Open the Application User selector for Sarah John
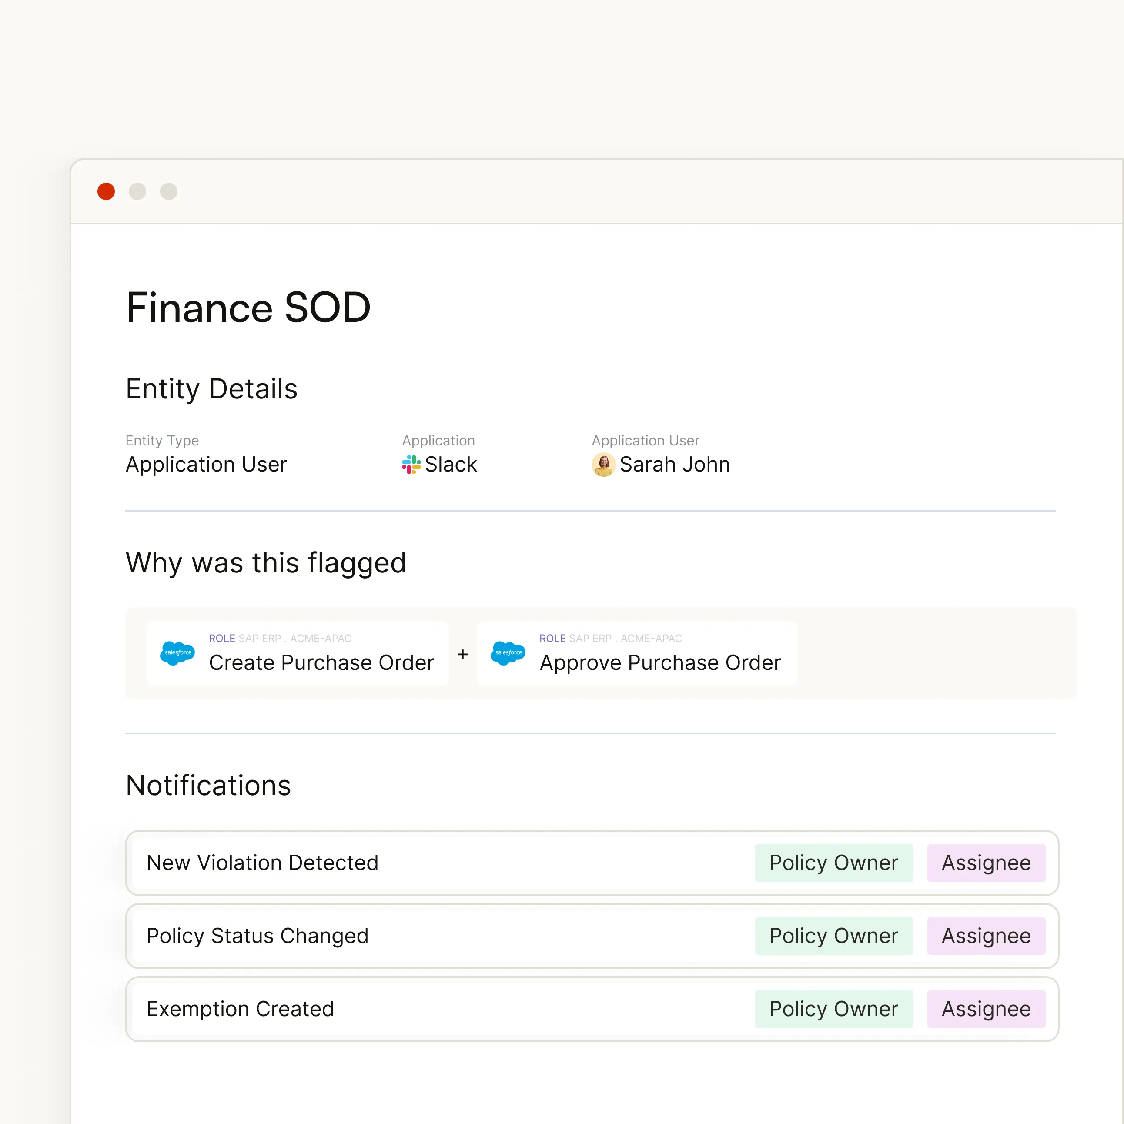 coord(660,464)
